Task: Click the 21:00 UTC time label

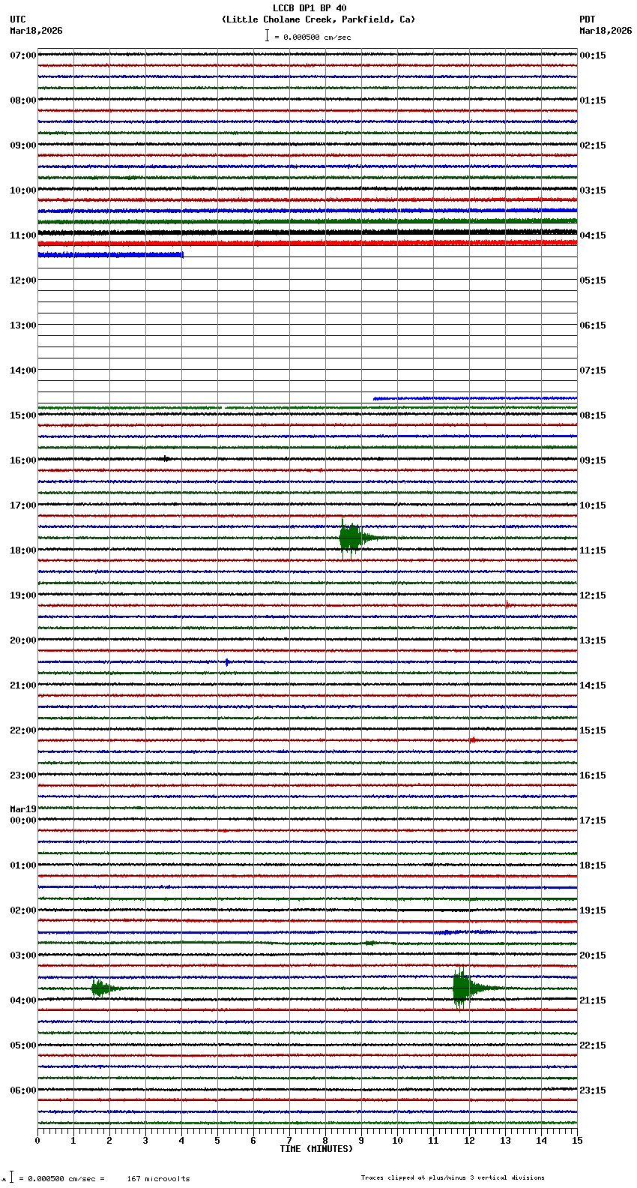Action: click(x=23, y=685)
